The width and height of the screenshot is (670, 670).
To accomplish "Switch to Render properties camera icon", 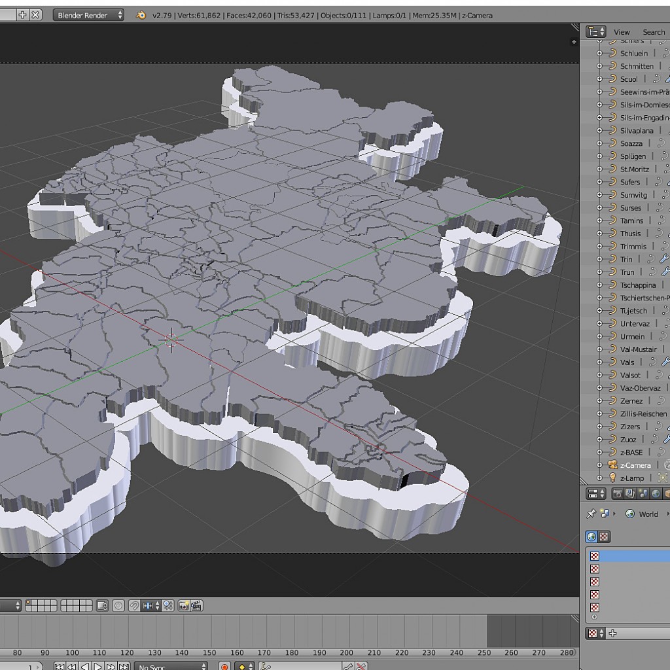I will click(618, 494).
